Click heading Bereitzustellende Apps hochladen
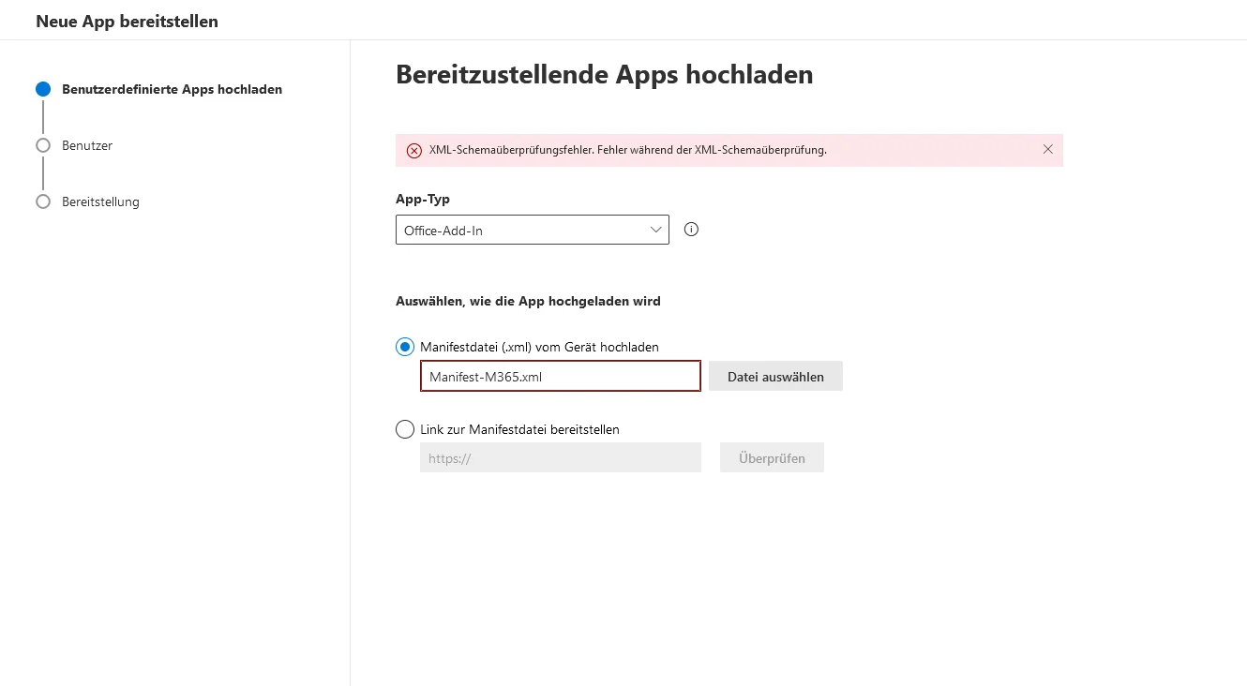The height and width of the screenshot is (686, 1247). pos(605,75)
